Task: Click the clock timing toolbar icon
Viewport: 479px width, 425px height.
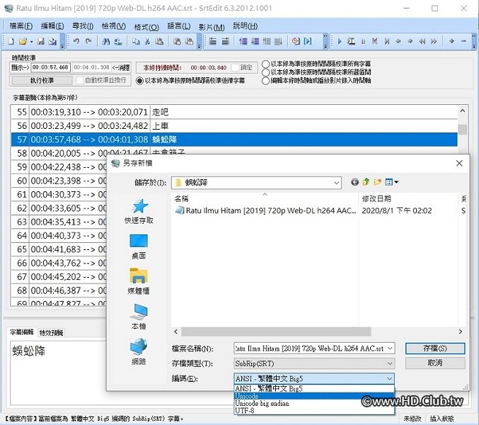Action: point(296,41)
